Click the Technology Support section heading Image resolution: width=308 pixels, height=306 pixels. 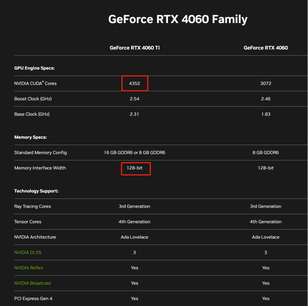click(x=36, y=191)
